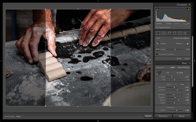Click the Highlights slider handle
Screen dimensions: 196x122
click(x=174, y=95)
